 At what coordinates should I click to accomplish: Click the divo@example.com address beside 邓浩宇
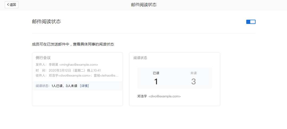tap(165, 96)
